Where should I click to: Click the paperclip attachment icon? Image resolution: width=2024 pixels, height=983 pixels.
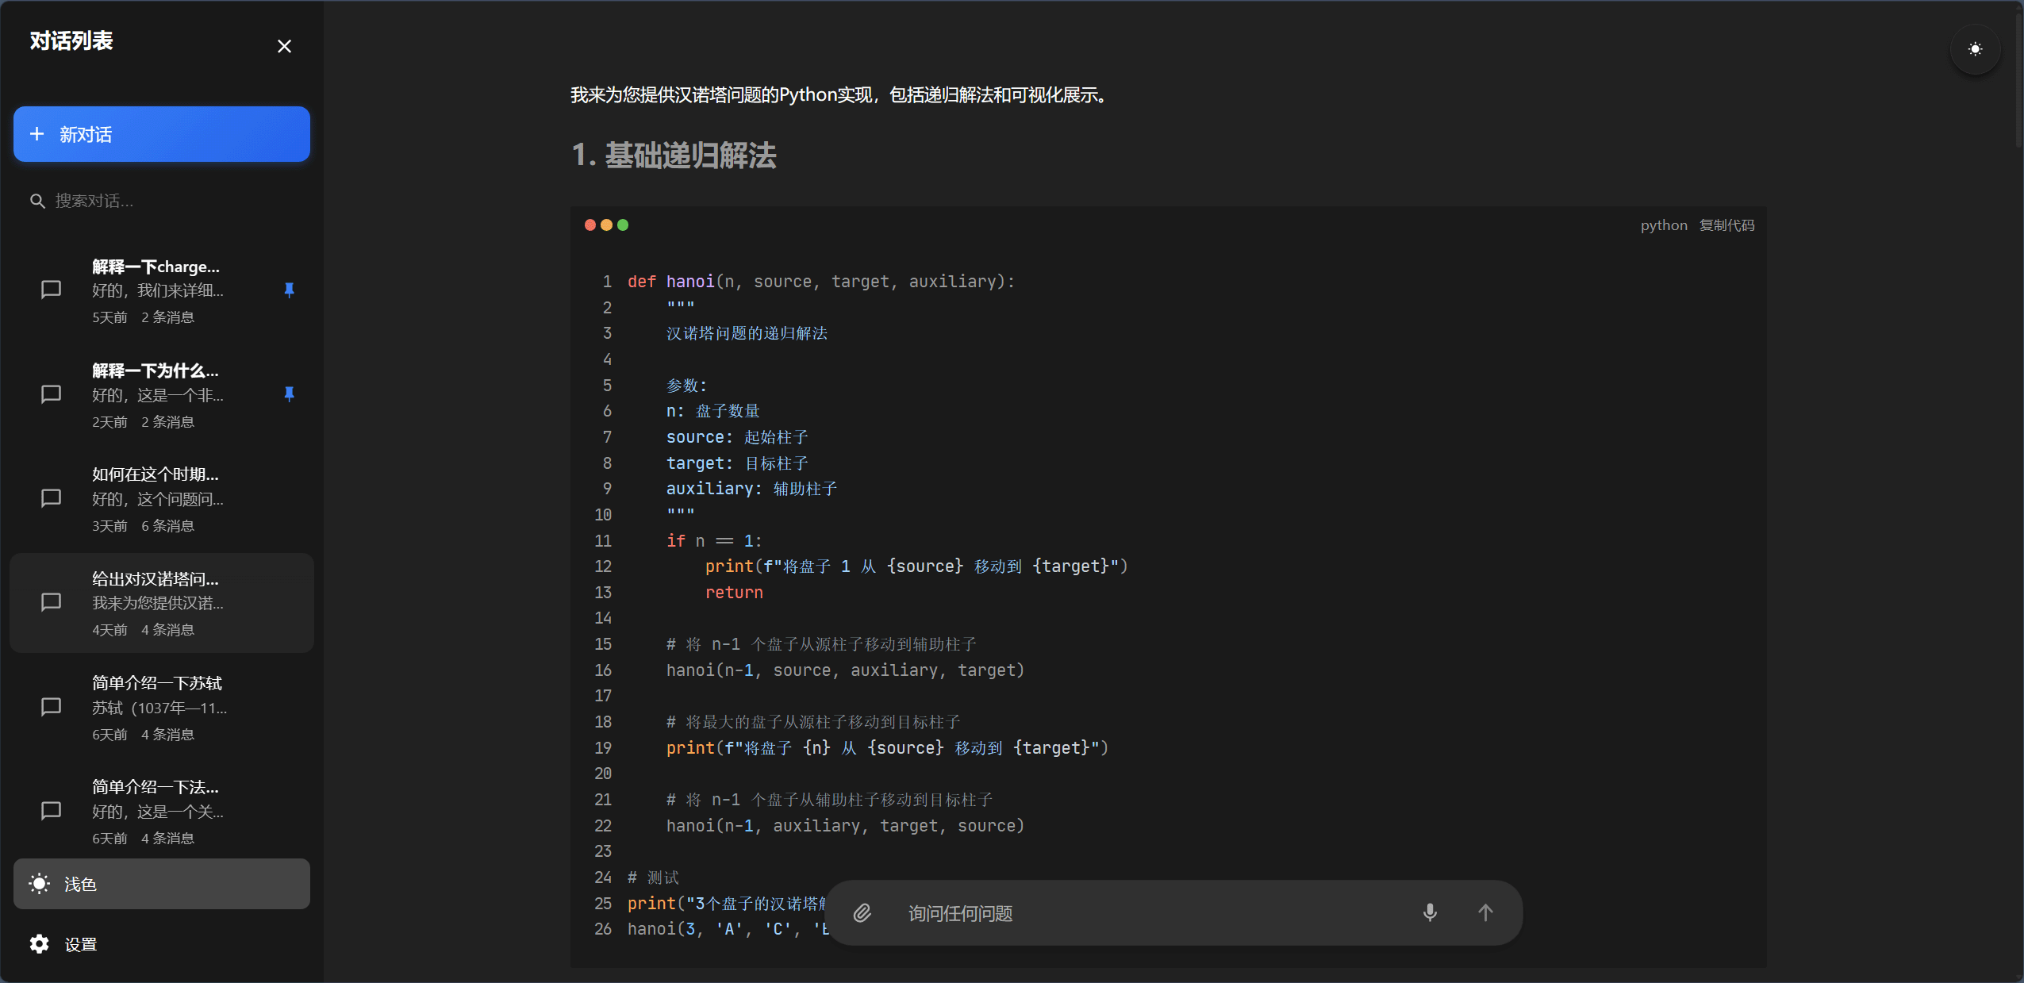pos(862,913)
